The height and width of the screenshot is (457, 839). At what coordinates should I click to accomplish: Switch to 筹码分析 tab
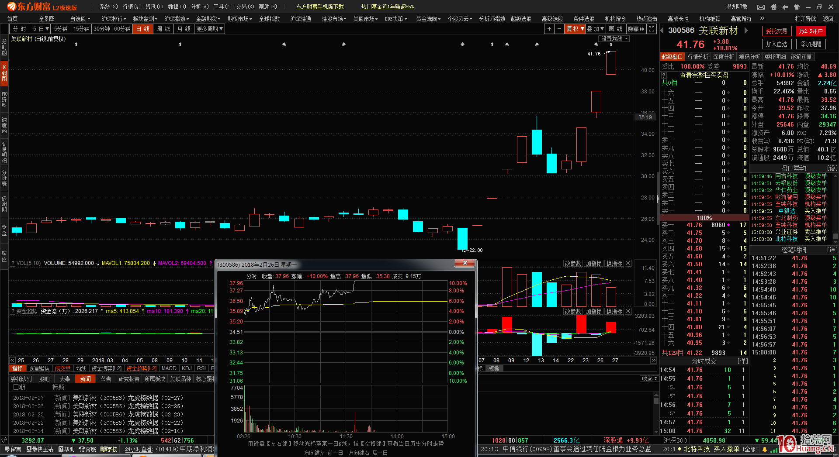click(749, 57)
